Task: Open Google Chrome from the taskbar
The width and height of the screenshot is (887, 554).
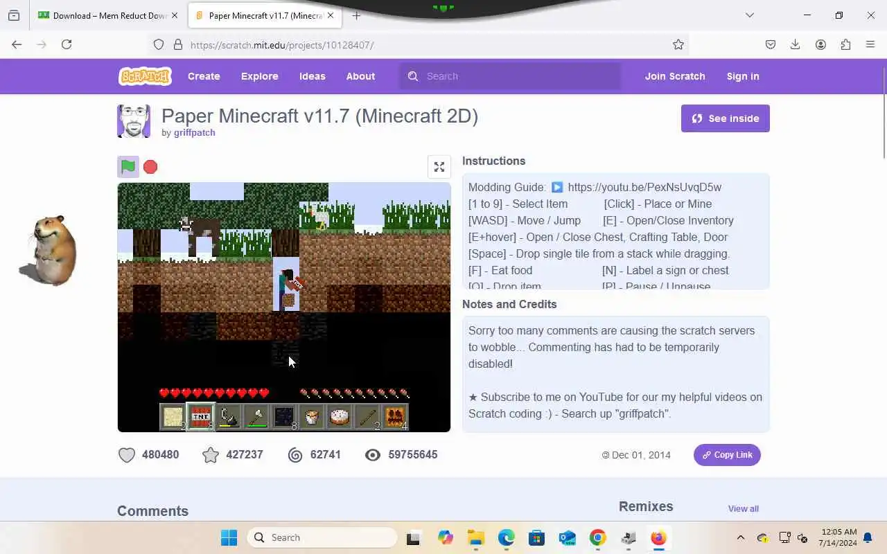Action: pos(597,537)
